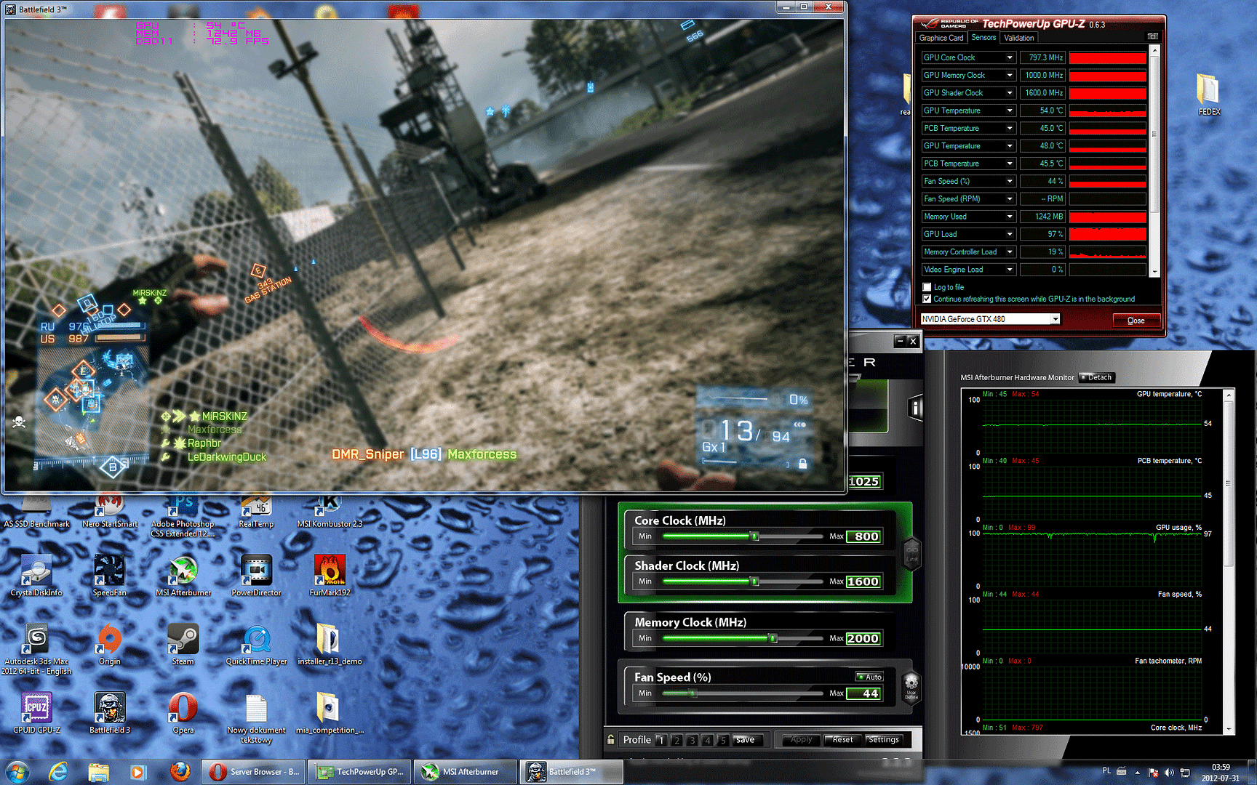Enable the Log to file checkbox
This screenshot has width=1257, height=785.
pyautogui.click(x=927, y=287)
